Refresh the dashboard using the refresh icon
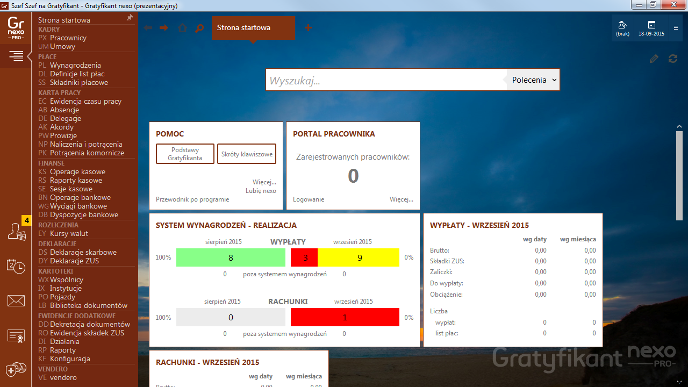Screen dimensions: 688x387 pos(672,59)
